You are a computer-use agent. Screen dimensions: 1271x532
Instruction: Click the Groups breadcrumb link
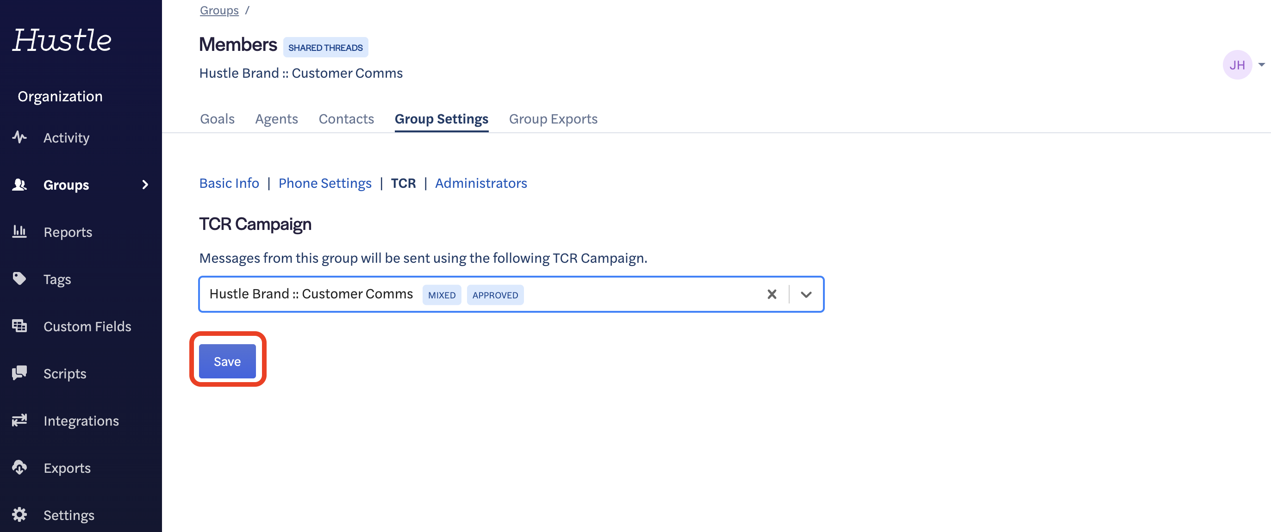tap(219, 10)
